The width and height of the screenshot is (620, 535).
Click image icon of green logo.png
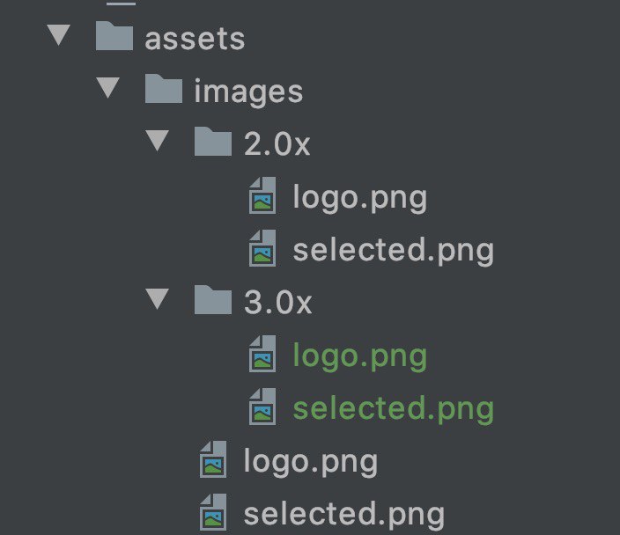262,354
